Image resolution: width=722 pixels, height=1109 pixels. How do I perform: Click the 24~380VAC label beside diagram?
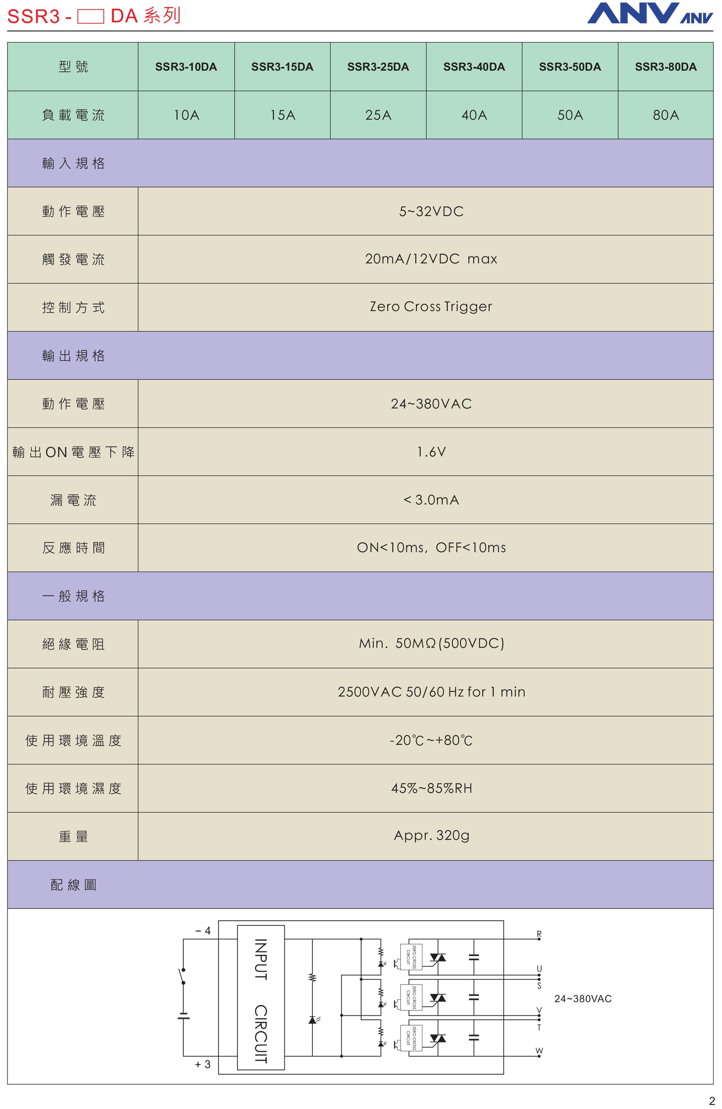coord(583,999)
